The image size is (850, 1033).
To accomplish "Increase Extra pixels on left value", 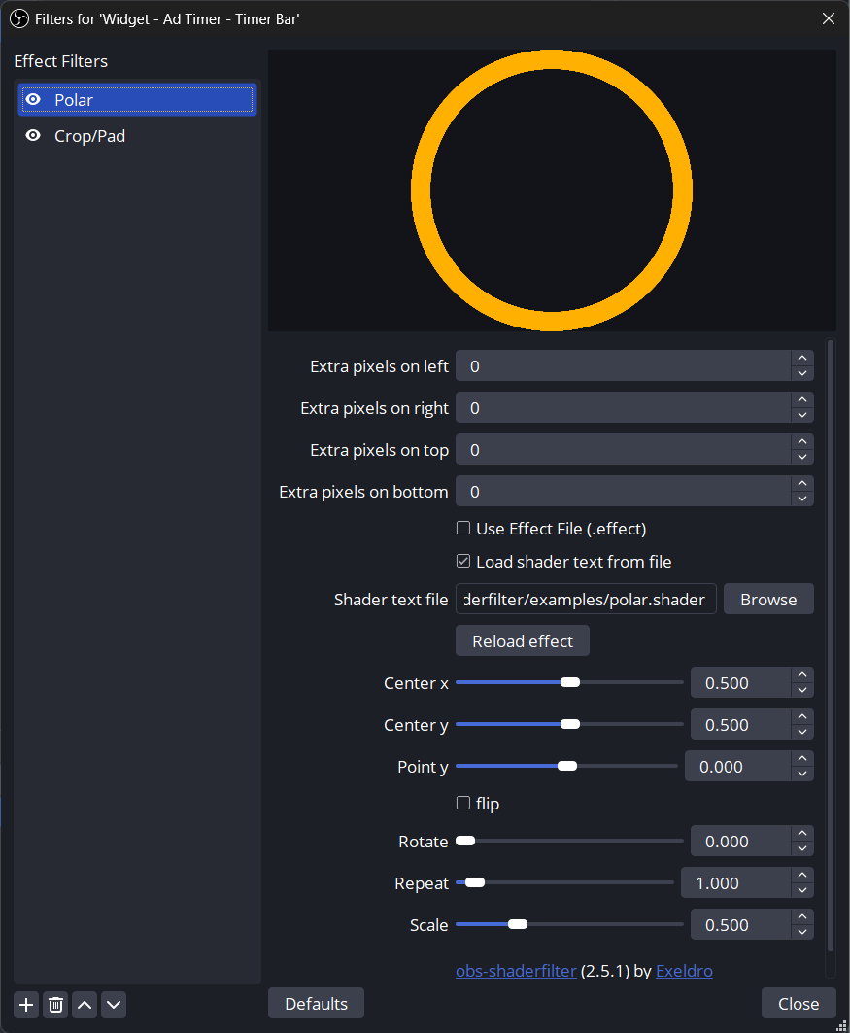I will tap(801, 359).
